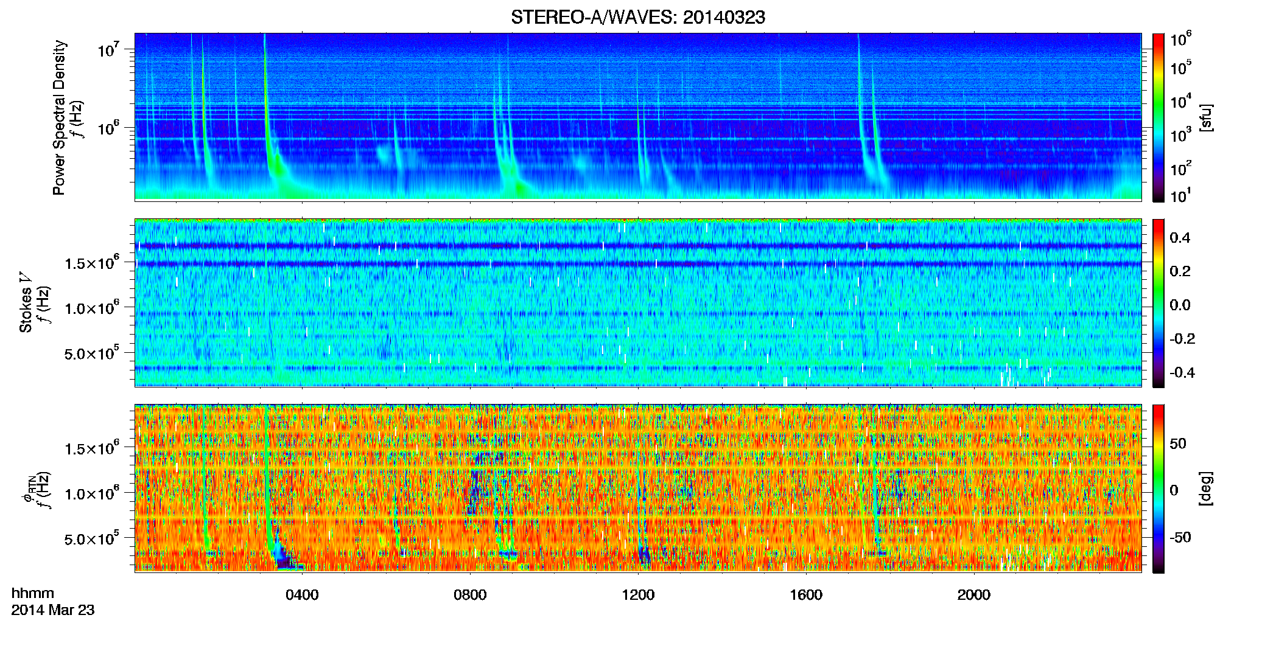1276x657 pixels.
Task: Click the 1600 time axis label
Action: point(806,595)
